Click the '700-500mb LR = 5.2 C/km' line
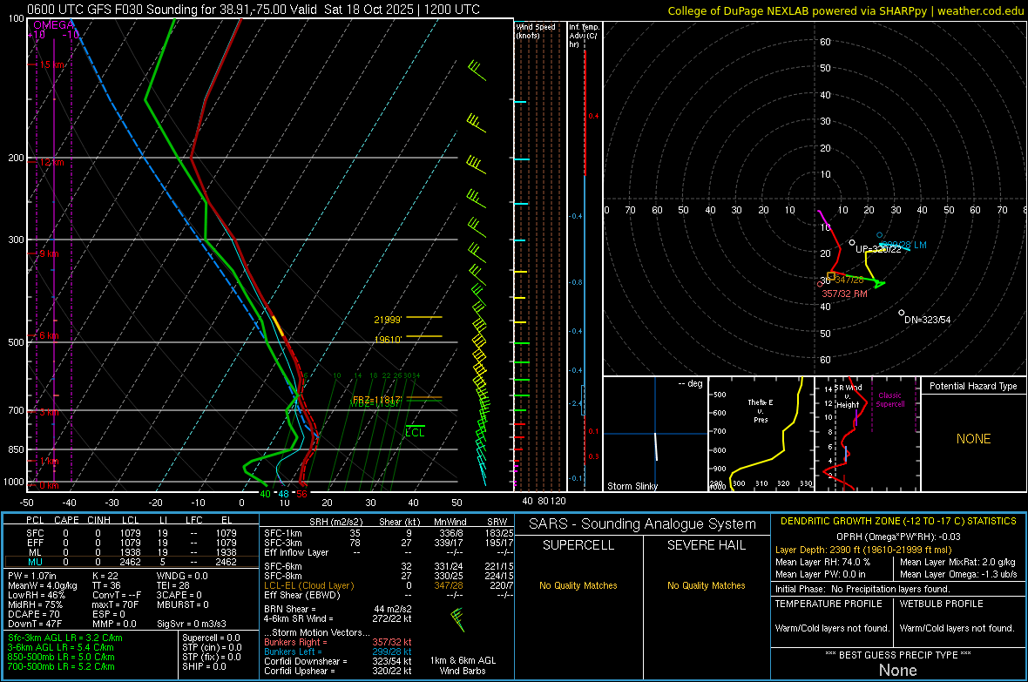 pyautogui.click(x=61, y=666)
